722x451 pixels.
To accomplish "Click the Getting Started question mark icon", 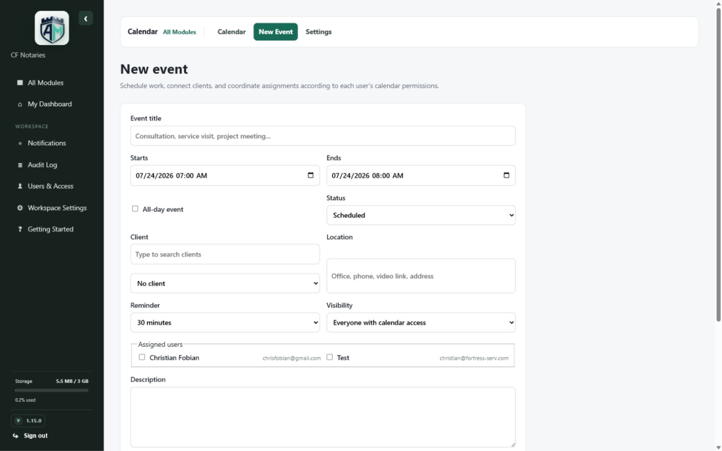I will click(x=20, y=229).
